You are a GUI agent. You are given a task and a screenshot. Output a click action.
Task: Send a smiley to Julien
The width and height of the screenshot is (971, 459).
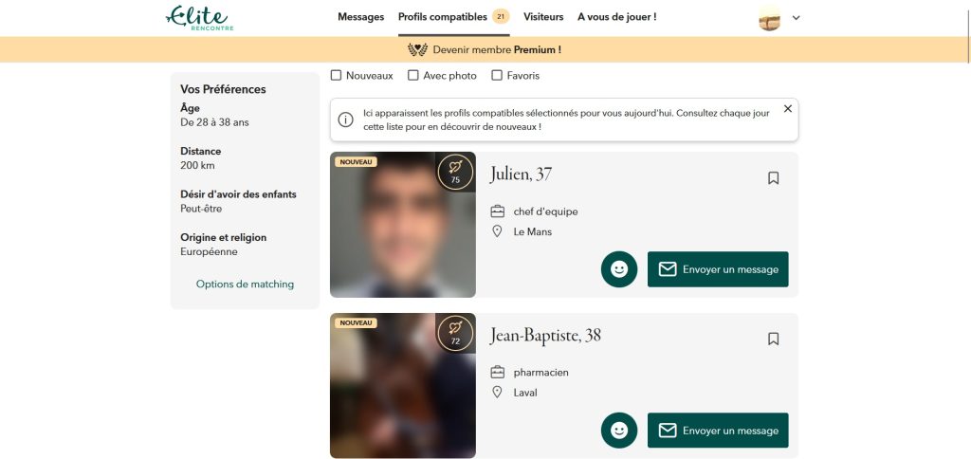(619, 269)
